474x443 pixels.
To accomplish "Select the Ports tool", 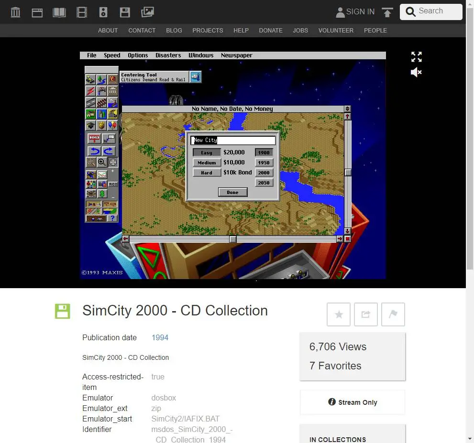I will pyautogui.click(x=112, y=102).
